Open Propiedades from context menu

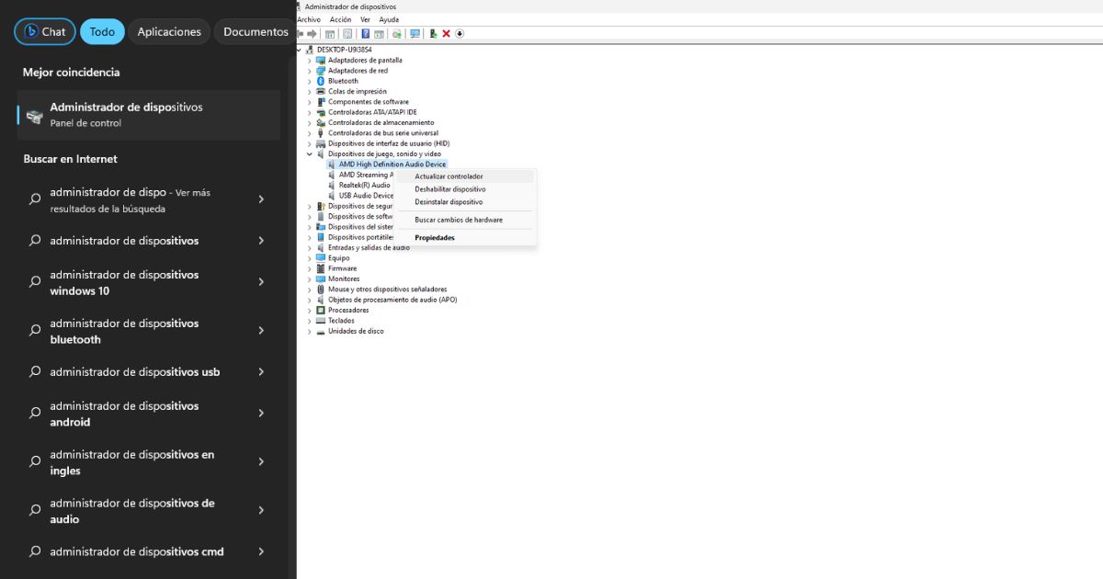467,238
